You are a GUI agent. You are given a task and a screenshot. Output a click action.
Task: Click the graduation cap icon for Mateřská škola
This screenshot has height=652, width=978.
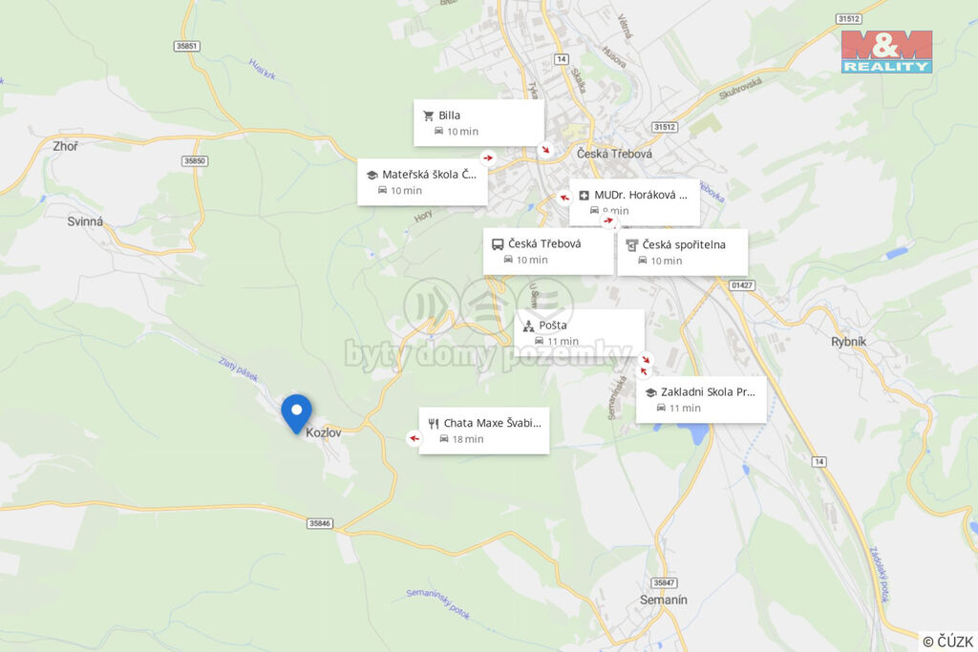coord(372,175)
